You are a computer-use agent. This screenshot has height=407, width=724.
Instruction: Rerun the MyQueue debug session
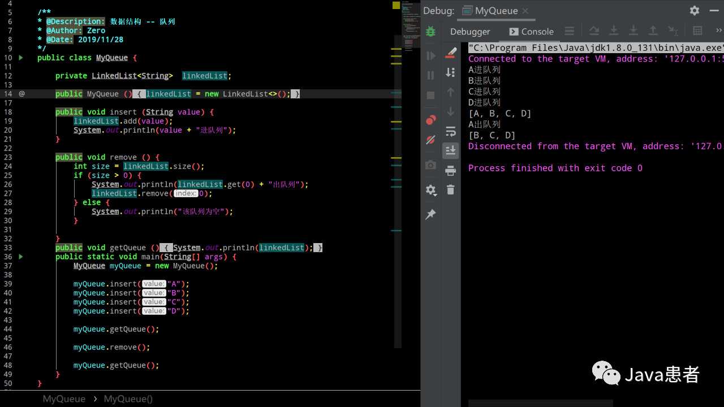tap(431, 32)
